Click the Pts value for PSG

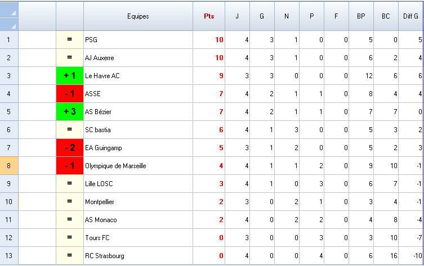(209, 40)
